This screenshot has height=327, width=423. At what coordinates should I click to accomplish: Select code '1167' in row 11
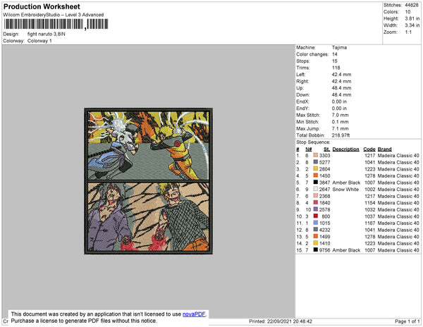[x=370, y=223]
